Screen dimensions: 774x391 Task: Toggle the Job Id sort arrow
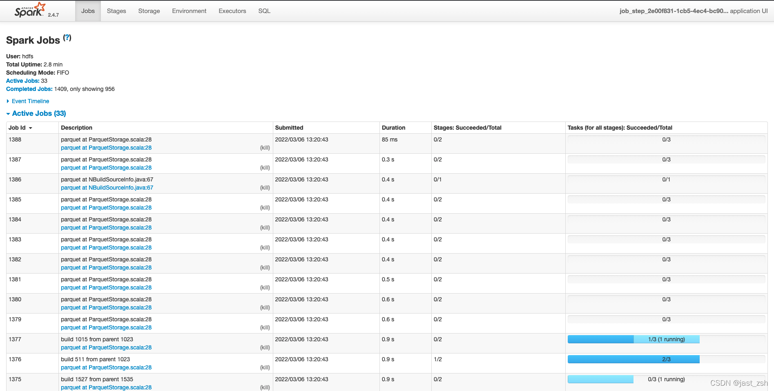pos(30,128)
